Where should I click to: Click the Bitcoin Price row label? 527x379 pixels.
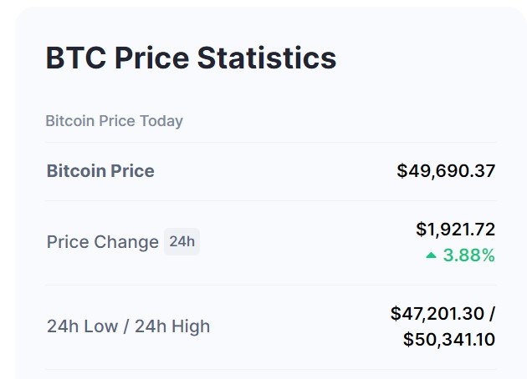point(100,171)
